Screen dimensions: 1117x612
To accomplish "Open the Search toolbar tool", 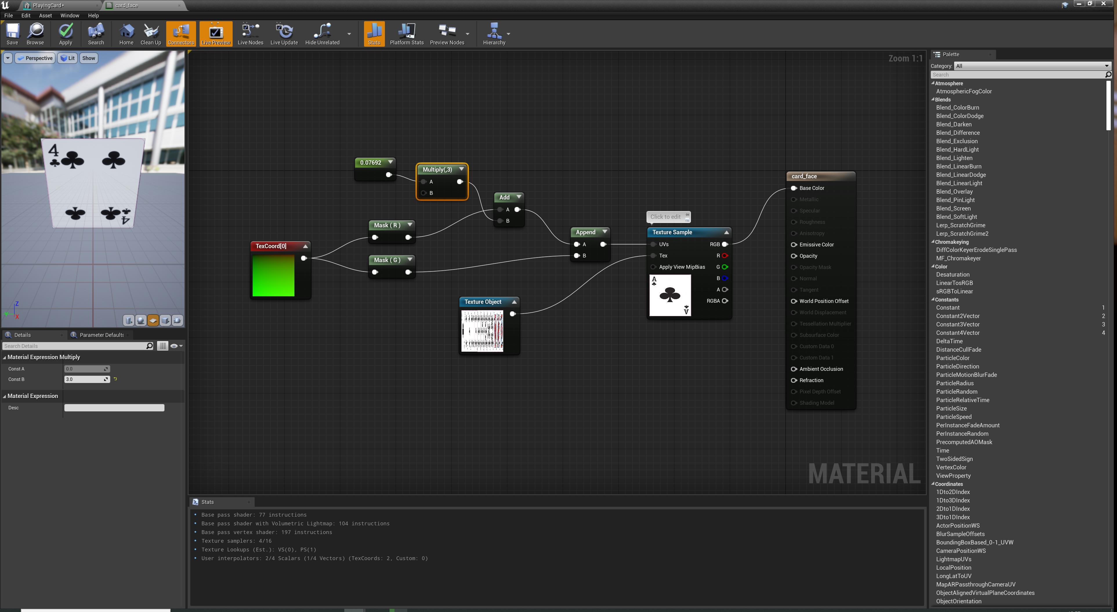I will pyautogui.click(x=96, y=33).
